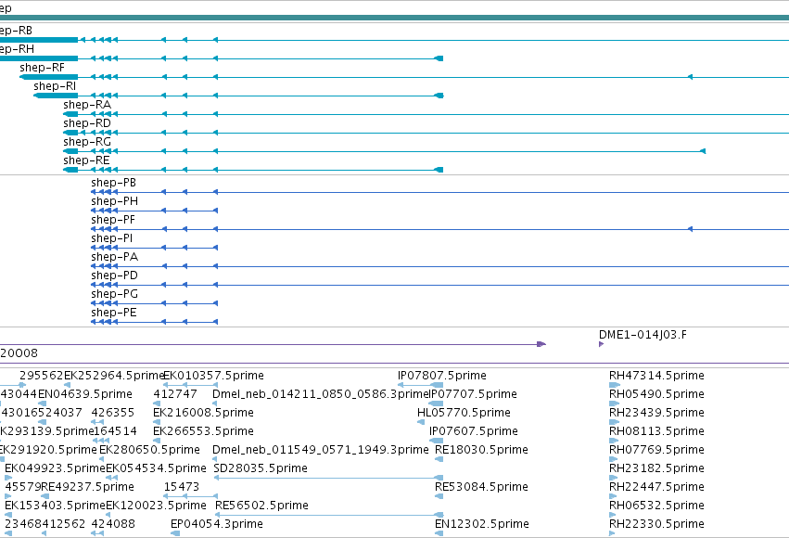Click the 412747 feature label
Viewport: 789px width, 538px height.
[x=175, y=394]
